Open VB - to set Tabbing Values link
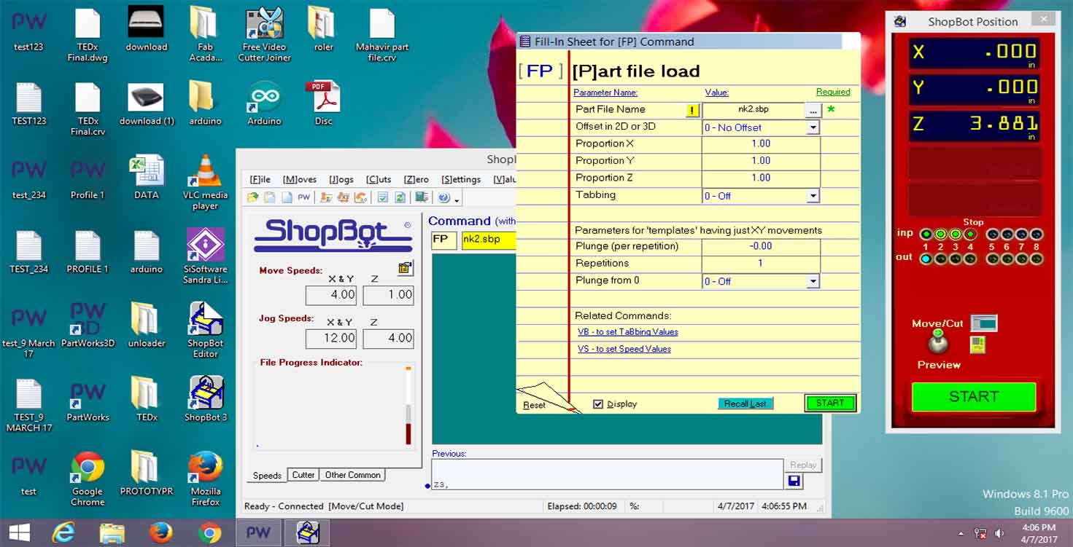The image size is (1073, 547). tap(628, 331)
